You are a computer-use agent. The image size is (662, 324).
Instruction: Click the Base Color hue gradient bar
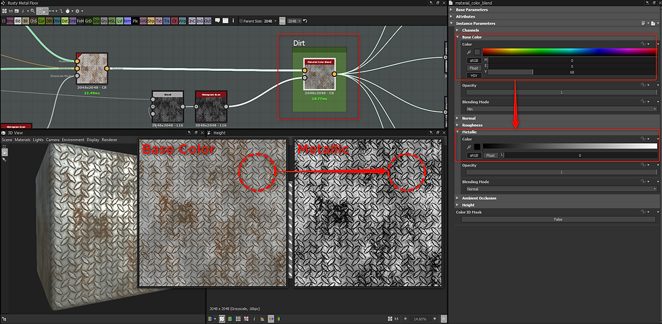(x=570, y=52)
